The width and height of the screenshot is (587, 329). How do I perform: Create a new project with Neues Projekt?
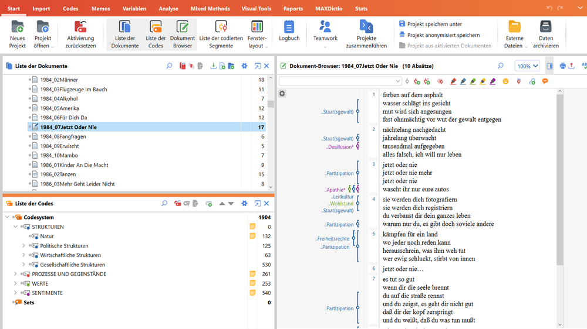[18, 35]
